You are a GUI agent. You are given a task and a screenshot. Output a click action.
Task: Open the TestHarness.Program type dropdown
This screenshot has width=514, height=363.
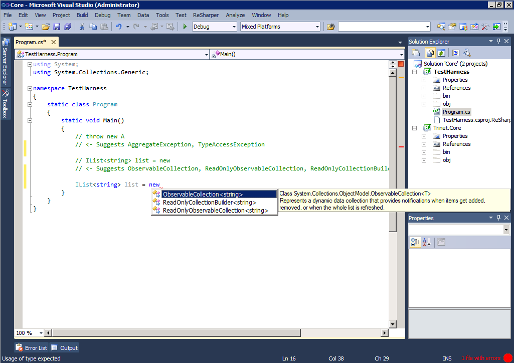207,54
